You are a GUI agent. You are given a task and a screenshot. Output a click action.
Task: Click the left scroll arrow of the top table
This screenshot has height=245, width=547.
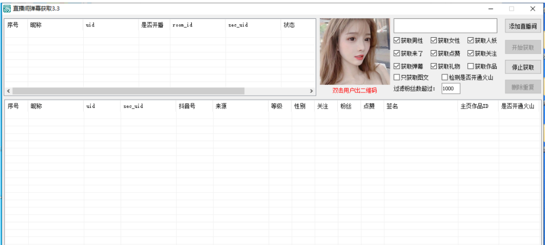point(8,91)
